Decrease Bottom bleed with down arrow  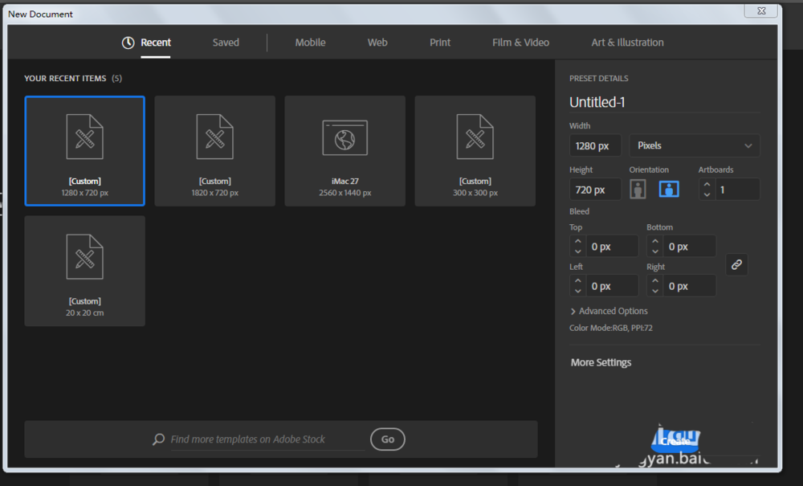click(x=655, y=251)
